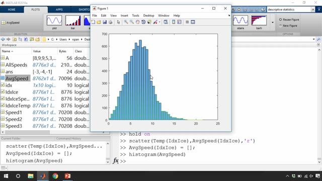The width and height of the screenshot is (322, 181).
Task: Open the Edit menu in Figure 1
Action: (104, 16)
